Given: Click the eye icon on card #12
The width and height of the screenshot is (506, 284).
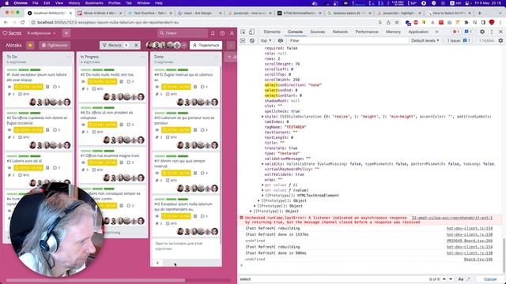Looking at the screenshot, I should click(x=157, y=216).
